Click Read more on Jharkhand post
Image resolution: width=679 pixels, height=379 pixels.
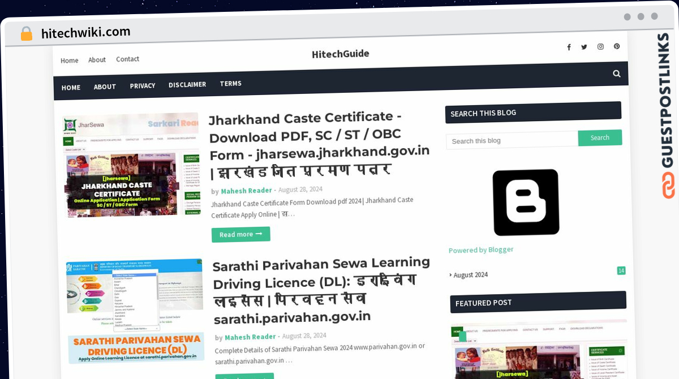click(240, 234)
